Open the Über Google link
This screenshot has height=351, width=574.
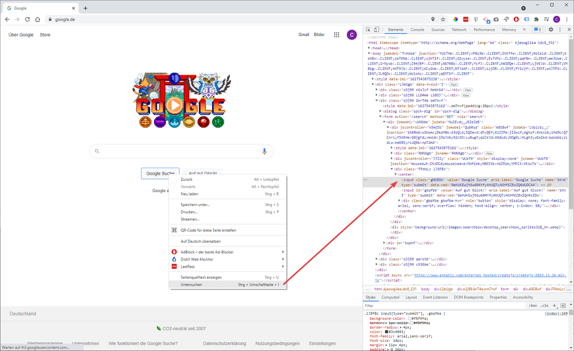tap(21, 34)
